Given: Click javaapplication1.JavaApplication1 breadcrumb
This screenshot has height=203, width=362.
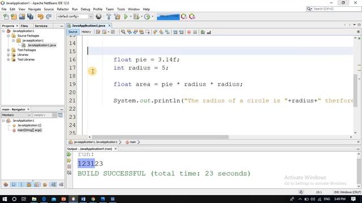Looking at the screenshot, I should click(96, 142).
